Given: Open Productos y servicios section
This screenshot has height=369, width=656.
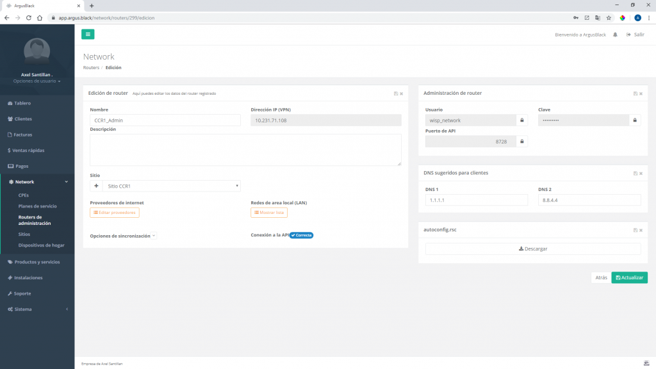Looking at the screenshot, I should (33, 262).
